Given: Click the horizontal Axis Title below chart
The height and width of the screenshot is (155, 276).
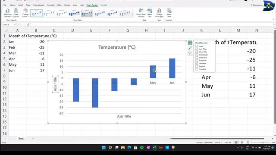Looking at the screenshot, I should click(124, 116).
